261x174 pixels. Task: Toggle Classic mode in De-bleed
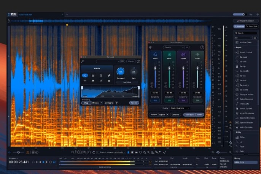[131, 61]
